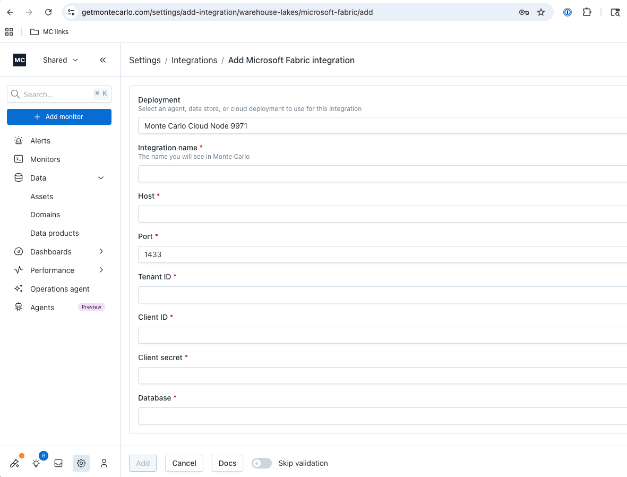Open the inbox tray icon
This screenshot has height=477, width=627.
click(58, 463)
